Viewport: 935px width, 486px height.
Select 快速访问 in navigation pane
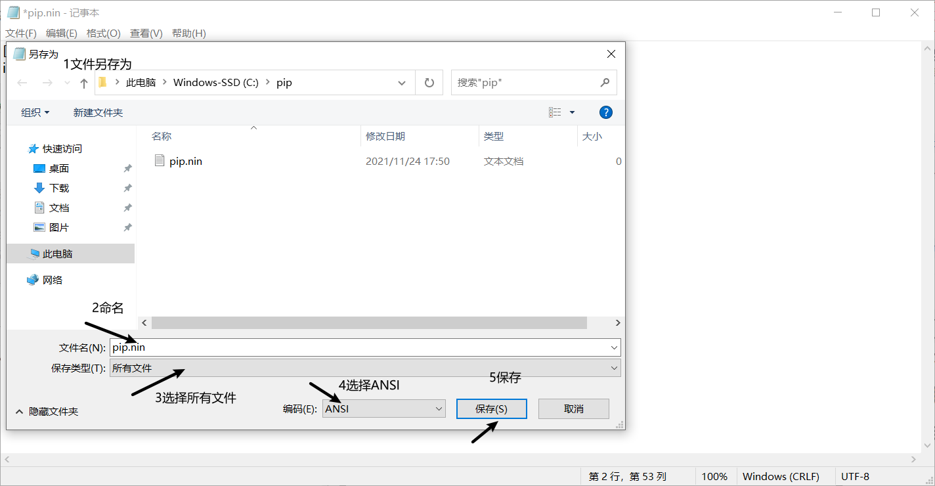62,149
